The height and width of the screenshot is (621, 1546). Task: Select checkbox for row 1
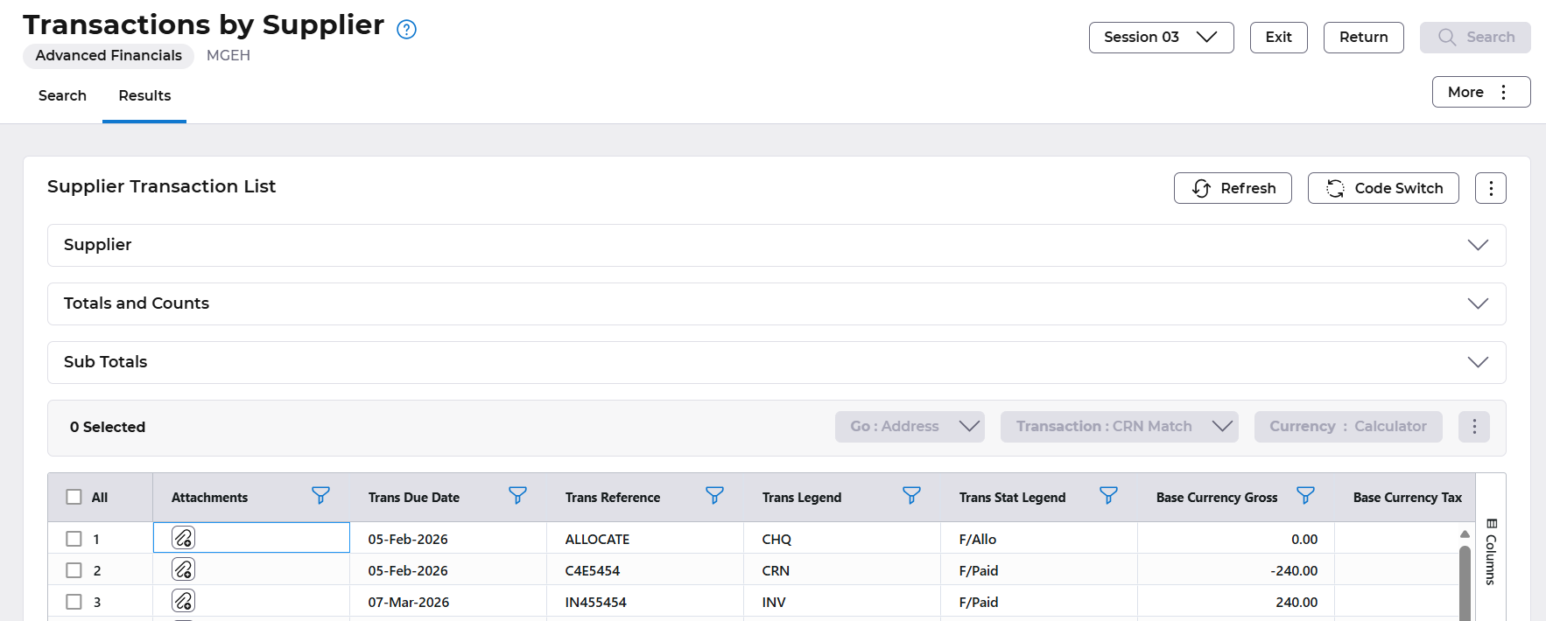click(x=74, y=539)
